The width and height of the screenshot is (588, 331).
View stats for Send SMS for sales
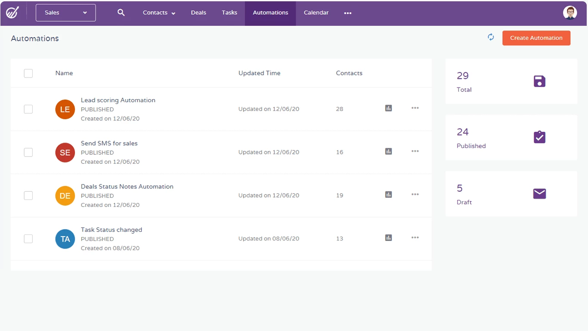[388, 151]
